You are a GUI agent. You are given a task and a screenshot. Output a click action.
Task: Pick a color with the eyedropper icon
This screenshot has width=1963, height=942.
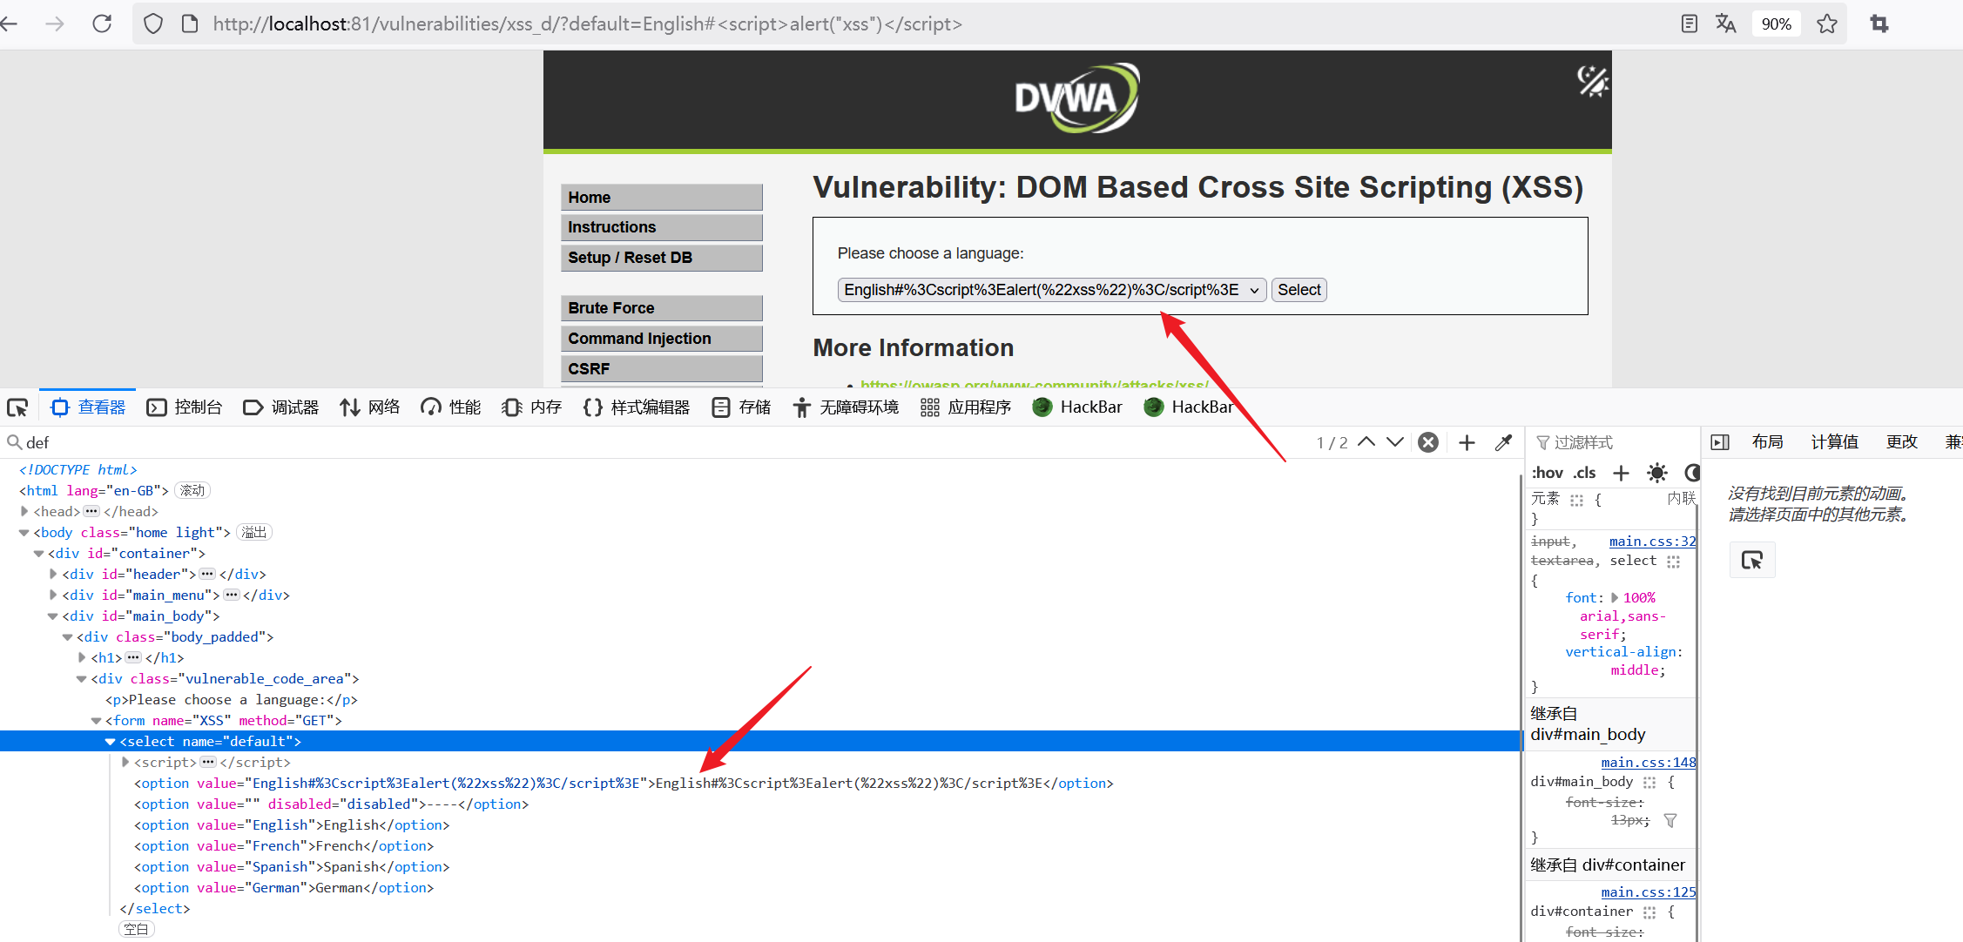(x=1503, y=442)
